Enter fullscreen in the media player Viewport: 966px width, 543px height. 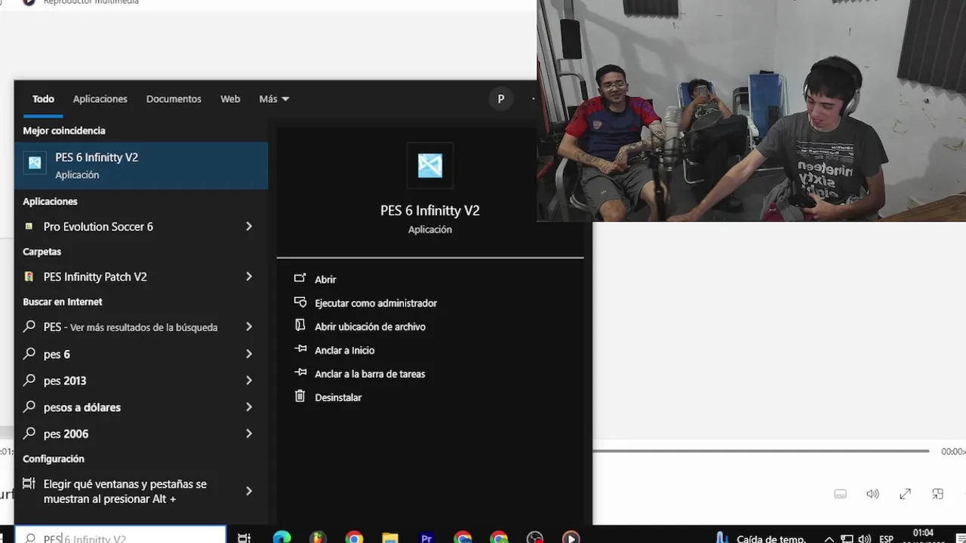905,494
